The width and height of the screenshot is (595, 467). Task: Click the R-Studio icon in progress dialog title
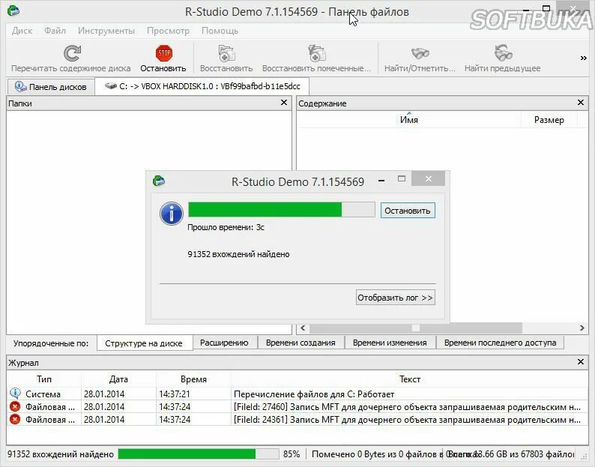[159, 181]
